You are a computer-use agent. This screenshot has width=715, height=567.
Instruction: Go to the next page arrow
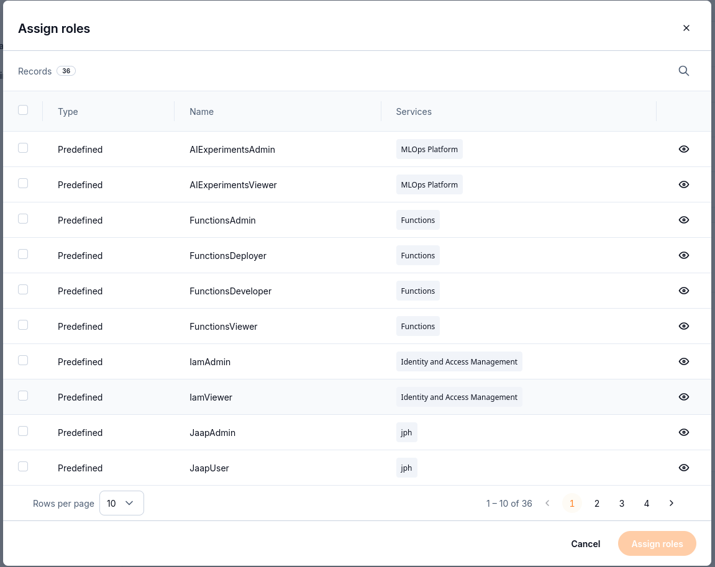[x=672, y=503]
